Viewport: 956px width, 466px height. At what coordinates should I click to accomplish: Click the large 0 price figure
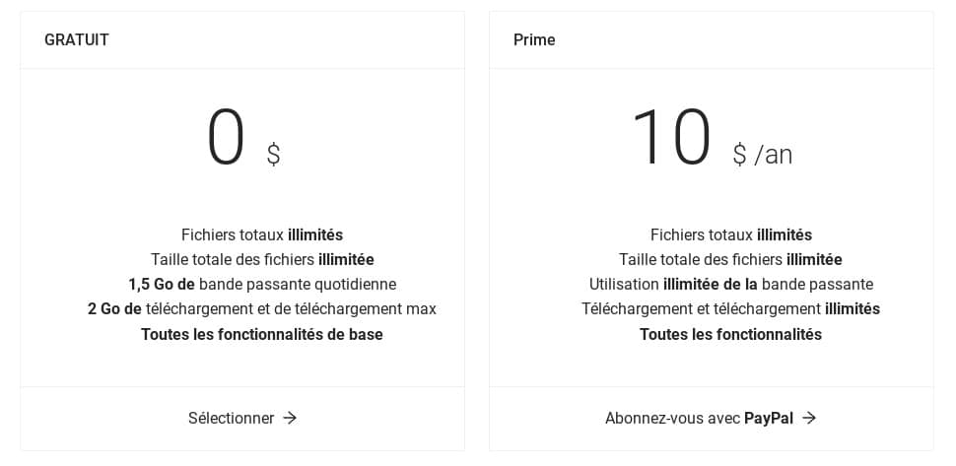click(x=226, y=138)
